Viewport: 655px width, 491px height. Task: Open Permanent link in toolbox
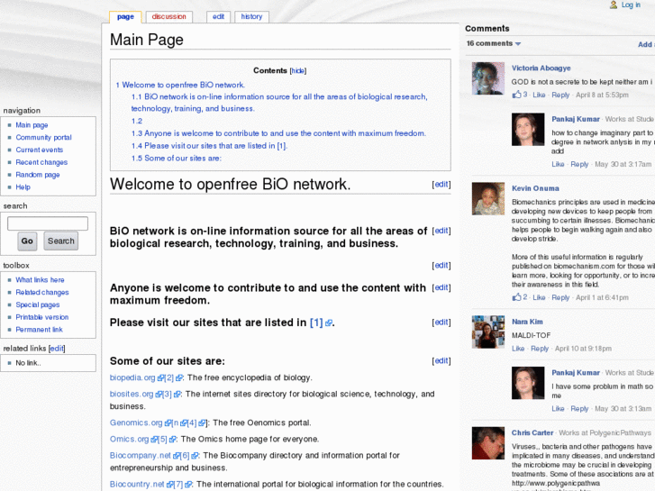(40, 330)
